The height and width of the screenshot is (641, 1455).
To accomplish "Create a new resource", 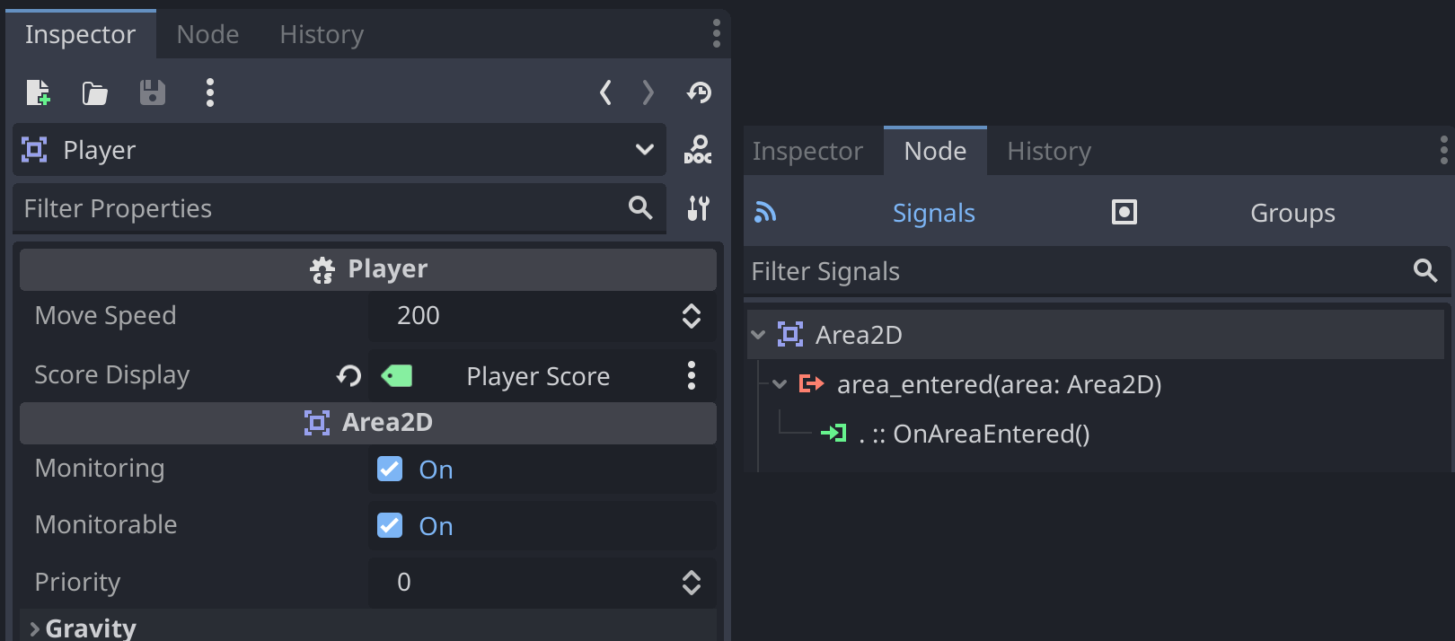I will (39, 92).
